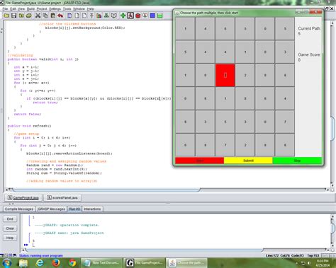Click the Save file toolbar icon

[13, 16]
